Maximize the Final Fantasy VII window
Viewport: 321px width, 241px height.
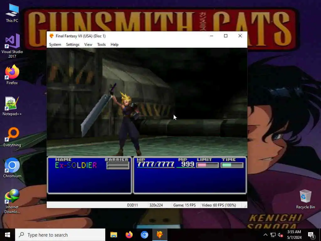(x=226, y=36)
